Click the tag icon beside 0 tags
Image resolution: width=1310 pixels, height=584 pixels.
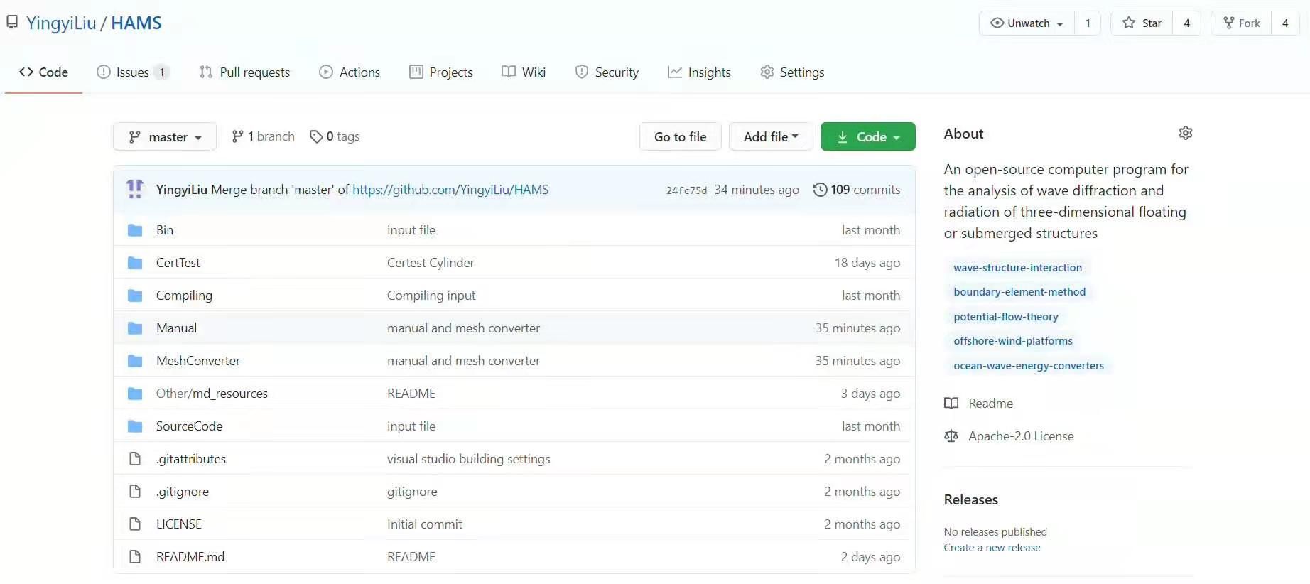pyautogui.click(x=316, y=136)
